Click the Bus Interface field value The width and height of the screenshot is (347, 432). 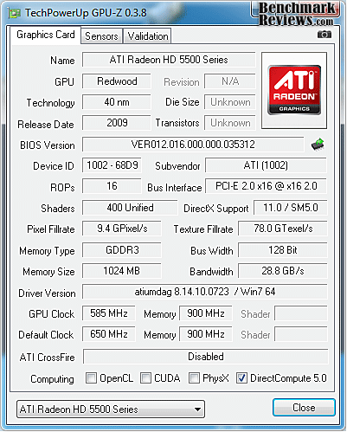(266, 186)
